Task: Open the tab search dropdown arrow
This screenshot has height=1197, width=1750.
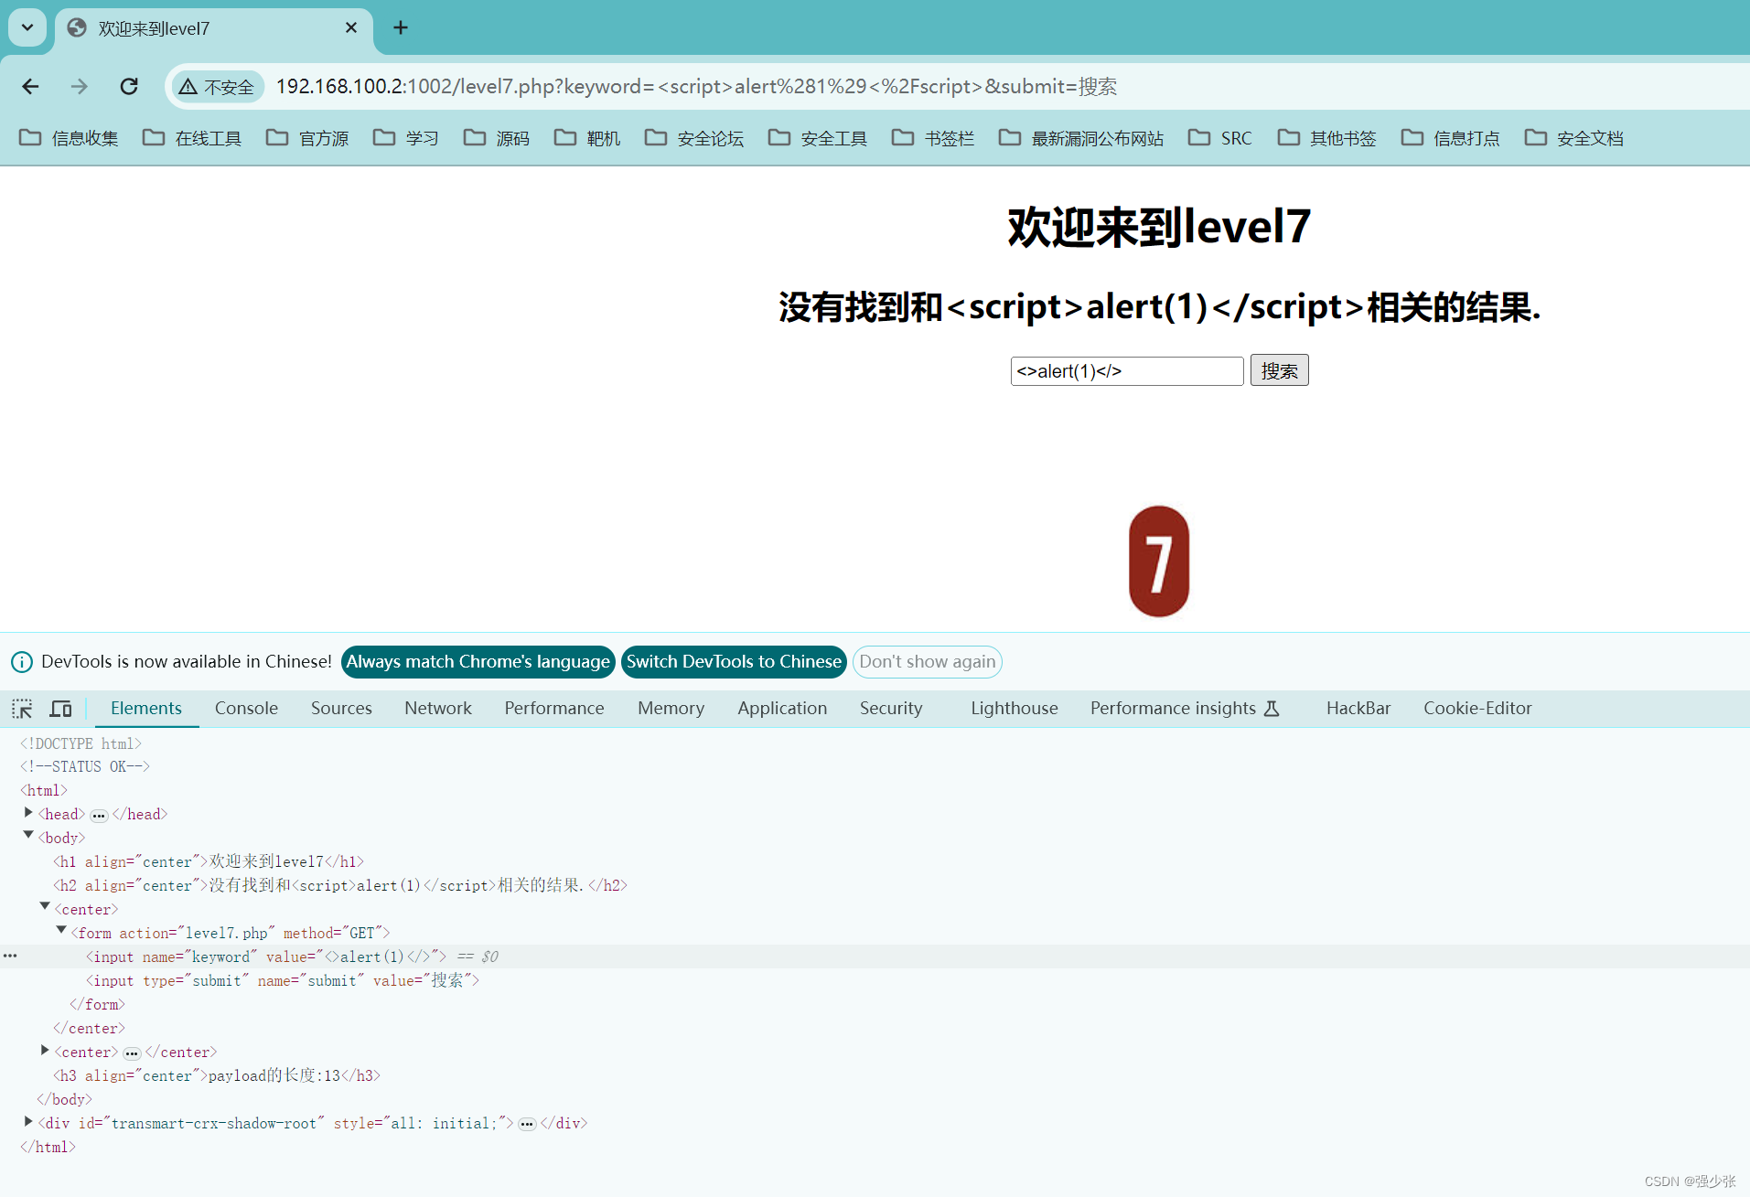Action: click(27, 27)
